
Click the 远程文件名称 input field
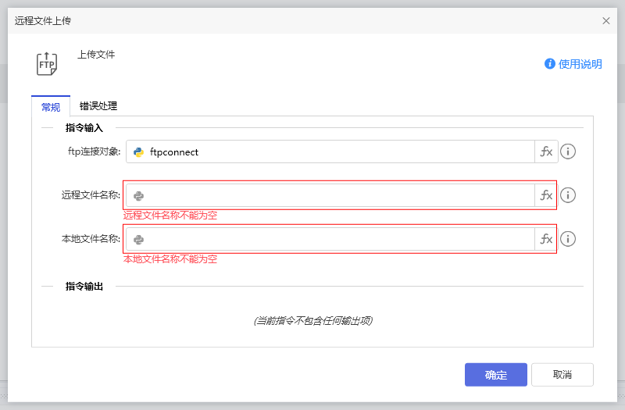click(x=336, y=195)
